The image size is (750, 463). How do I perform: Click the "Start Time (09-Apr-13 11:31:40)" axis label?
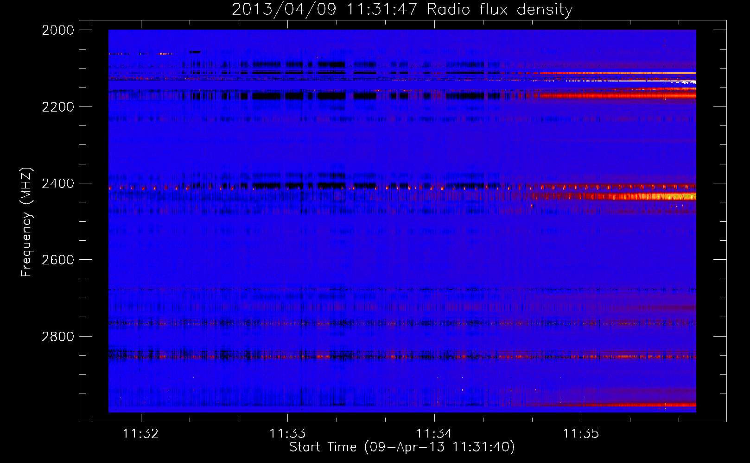(x=402, y=447)
